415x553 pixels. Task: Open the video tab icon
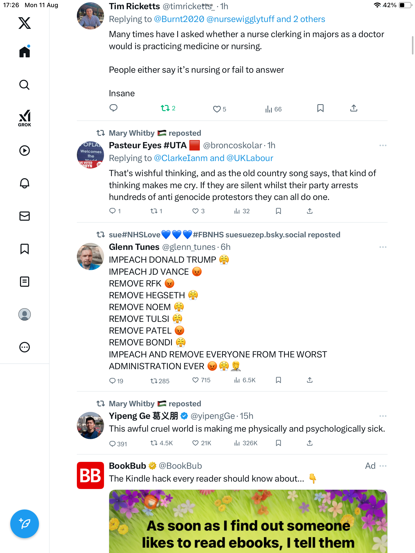click(25, 151)
